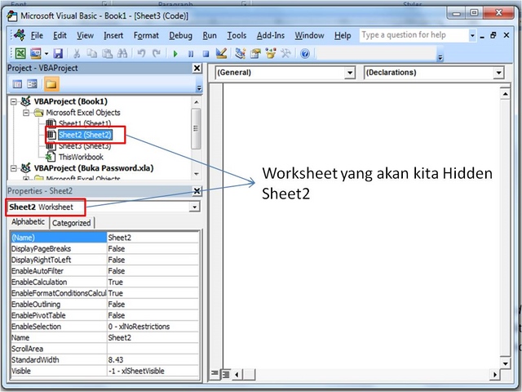The image size is (522, 392).
Task: Open the Edit menu
Action: (x=60, y=35)
